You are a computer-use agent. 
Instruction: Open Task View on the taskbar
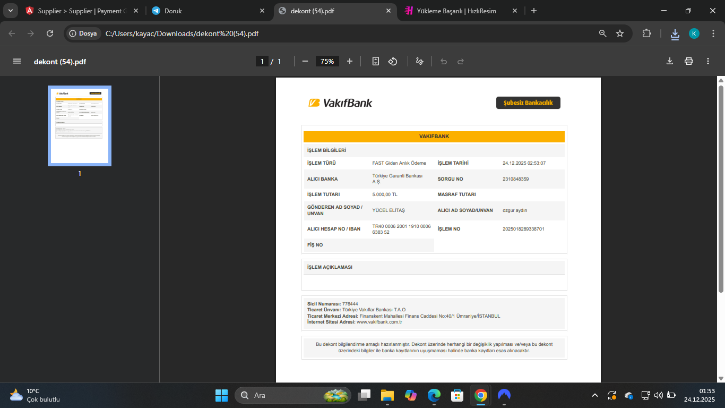(364, 395)
